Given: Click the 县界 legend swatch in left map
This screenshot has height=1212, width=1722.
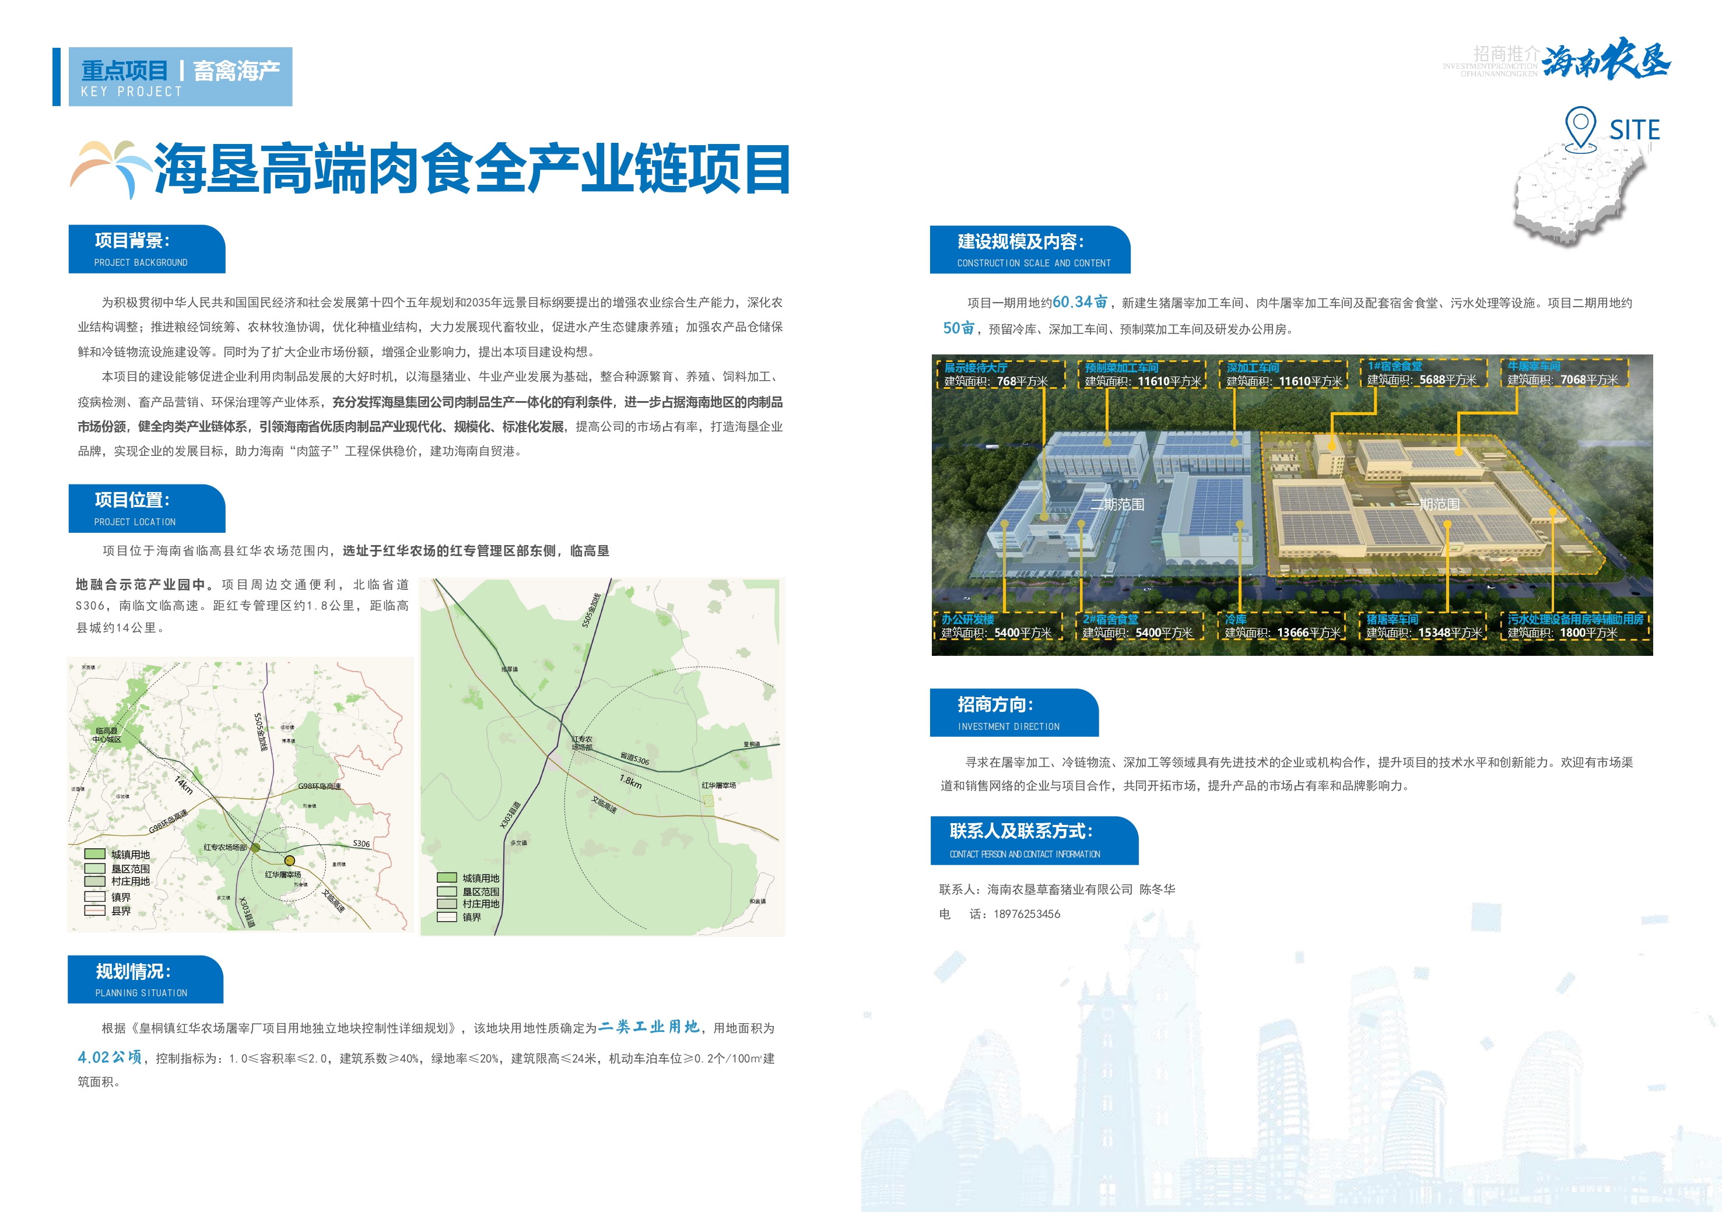Looking at the screenshot, I should 94,911.
